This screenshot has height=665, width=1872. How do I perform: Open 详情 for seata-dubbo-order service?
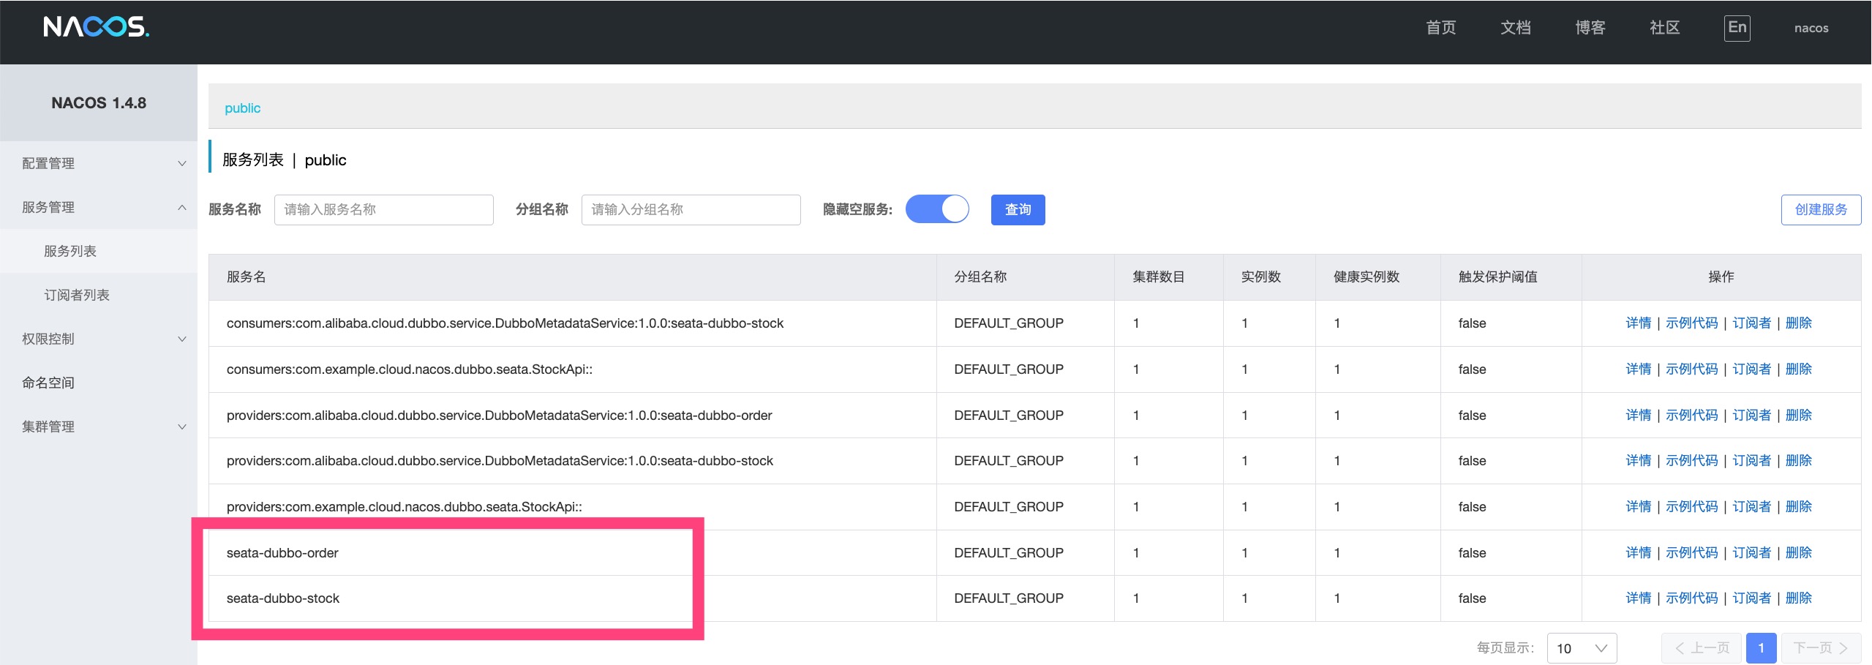click(1638, 552)
